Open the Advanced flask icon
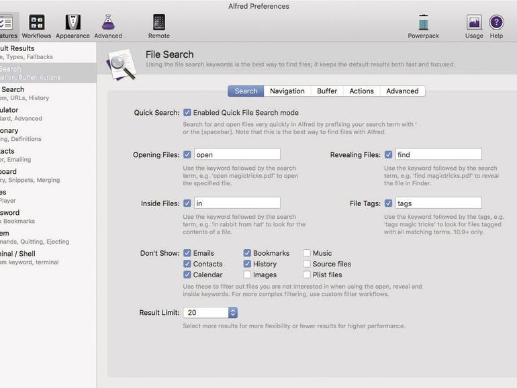 click(108, 23)
